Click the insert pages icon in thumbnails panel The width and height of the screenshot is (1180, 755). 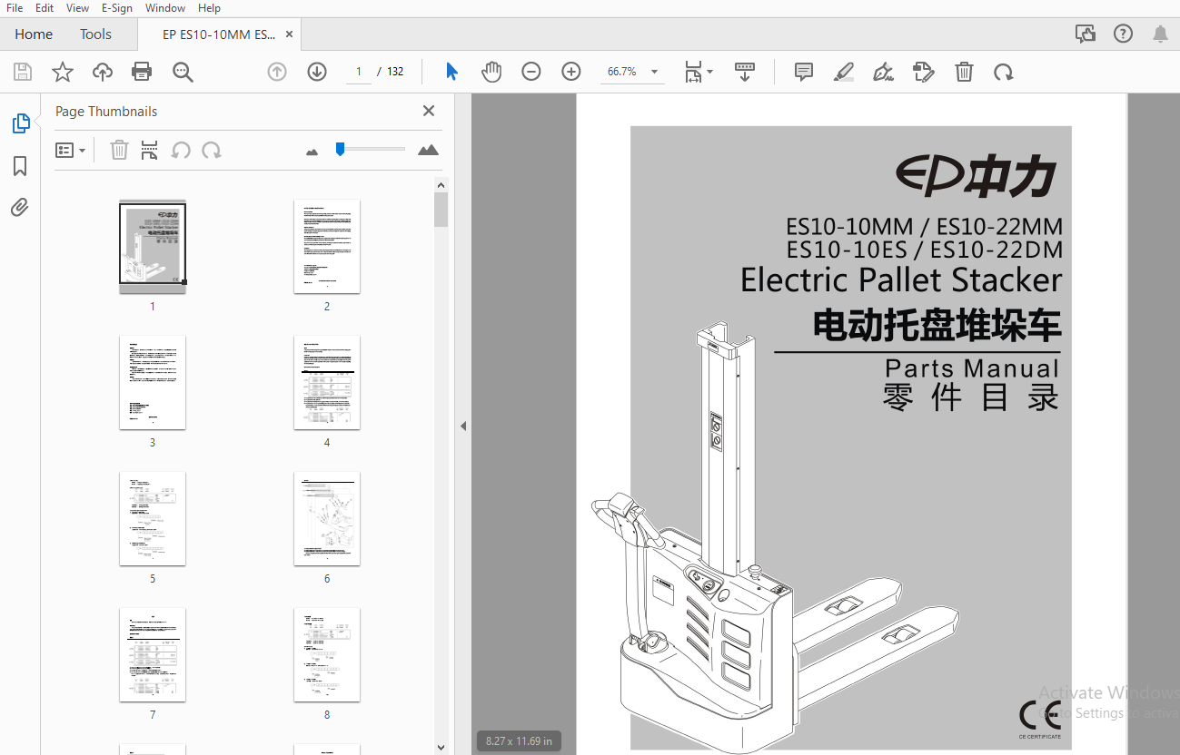tap(150, 150)
